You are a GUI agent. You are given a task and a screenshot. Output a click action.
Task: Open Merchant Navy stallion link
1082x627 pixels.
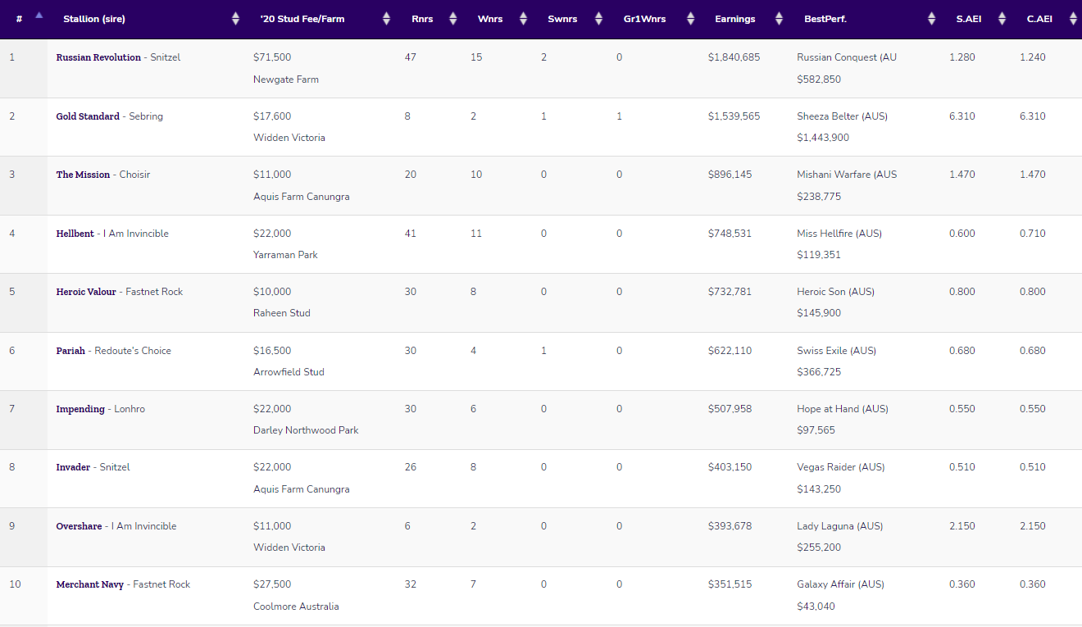[90, 584]
